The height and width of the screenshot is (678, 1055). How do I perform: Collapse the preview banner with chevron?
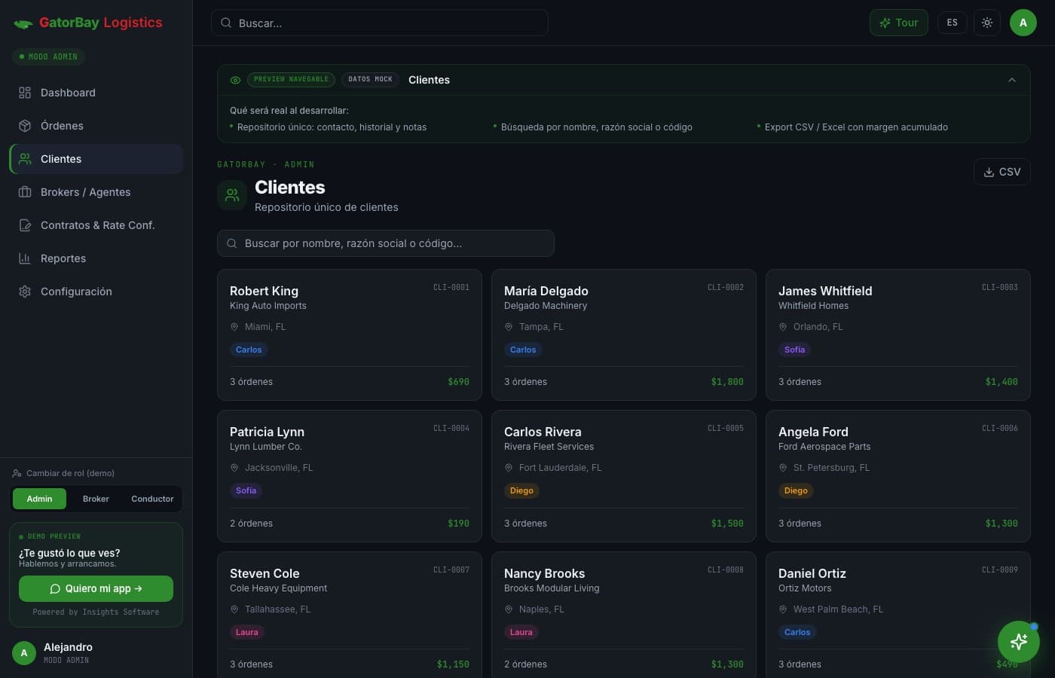click(1012, 80)
